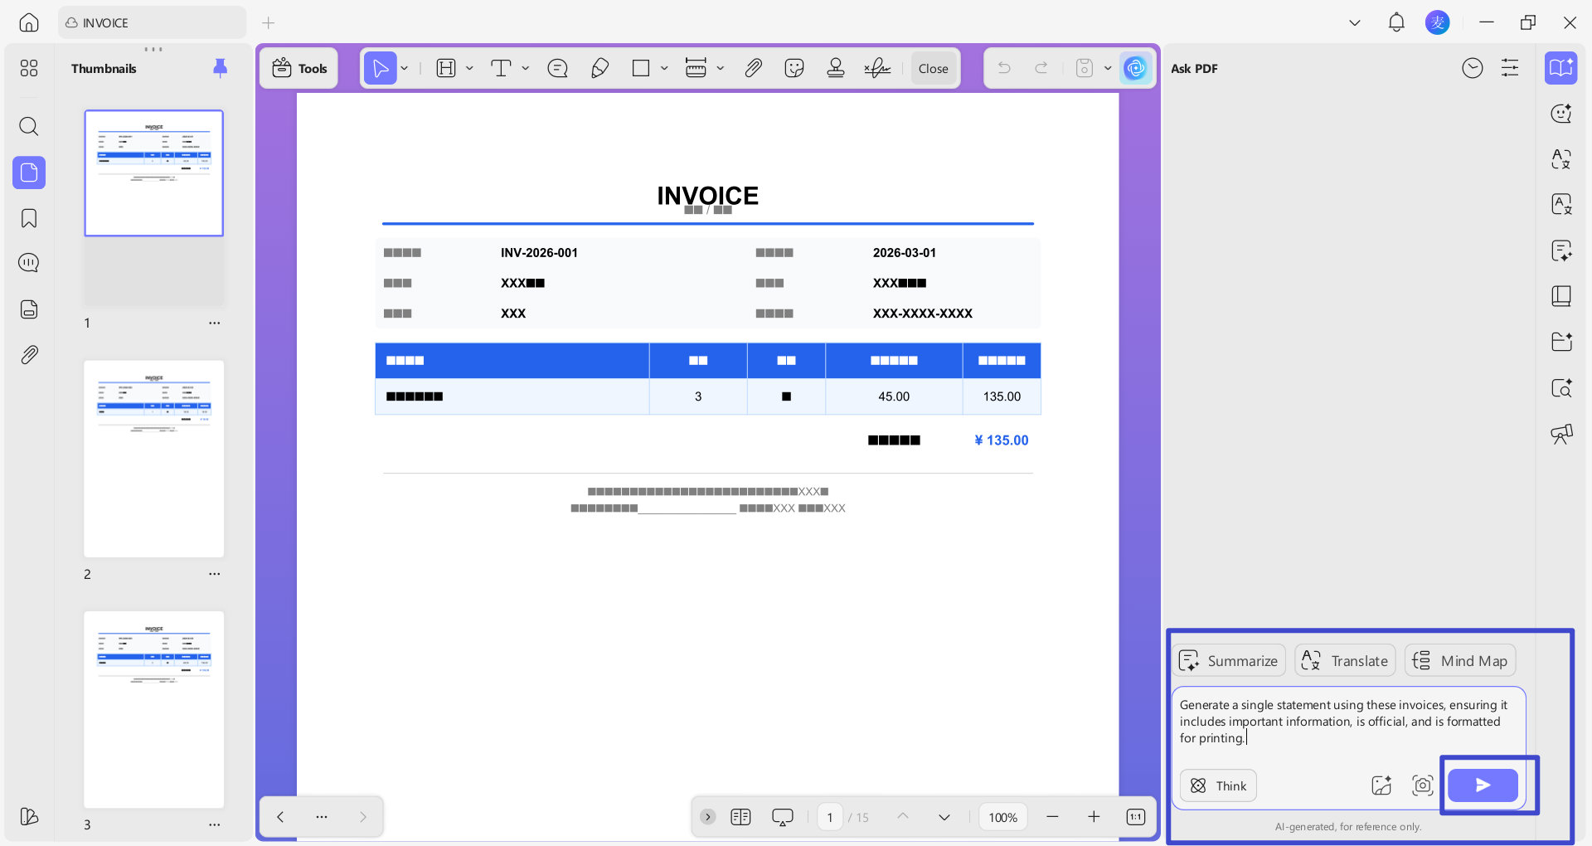Select the pencil drawing tool
The image size is (1592, 846).
click(599, 68)
